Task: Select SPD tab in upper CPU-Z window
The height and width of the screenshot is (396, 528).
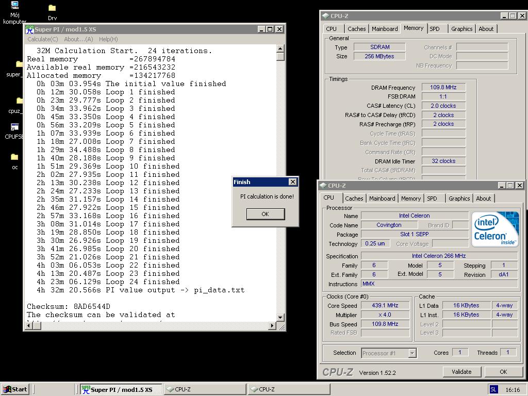Action: click(x=435, y=29)
